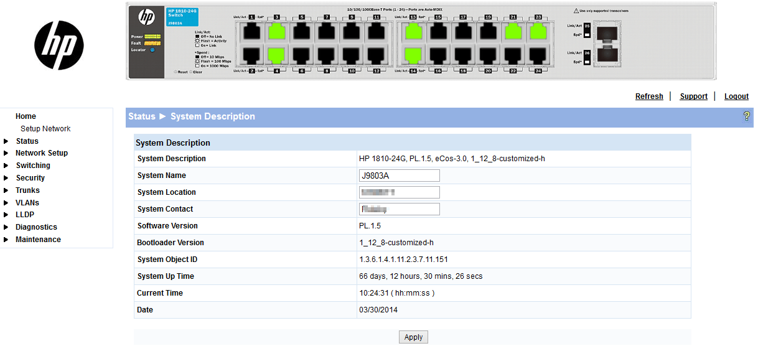The width and height of the screenshot is (758, 351).
Task: Click Bootloader Version value 1_12_8-customized-h
Action: 396,243
